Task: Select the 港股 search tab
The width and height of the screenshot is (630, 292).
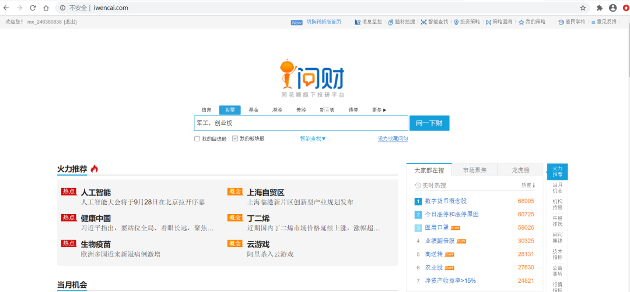Action: [x=277, y=110]
